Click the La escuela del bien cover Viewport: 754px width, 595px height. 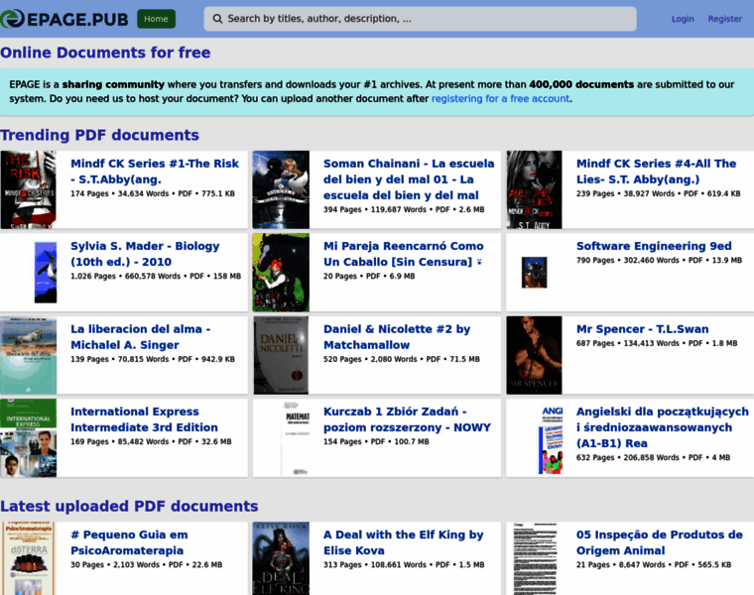pyautogui.click(x=281, y=189)
